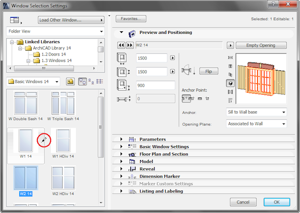Click the up-one-folder icon
The width and height of the screenshot is (300, 213).
70,82
